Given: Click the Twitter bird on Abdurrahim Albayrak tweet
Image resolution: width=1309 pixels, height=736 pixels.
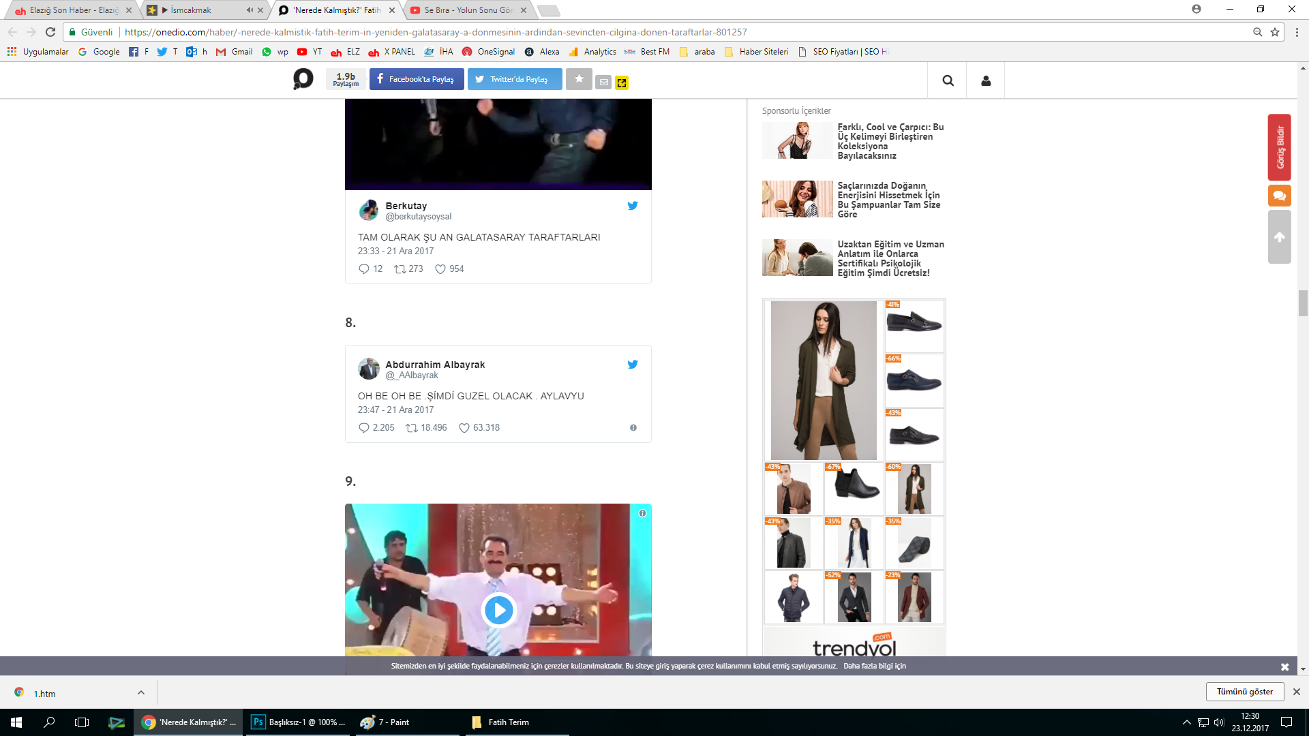Looking at the screenshot, I should [633, 365].
